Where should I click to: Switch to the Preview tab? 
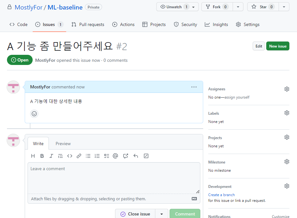tap(63, 144)
